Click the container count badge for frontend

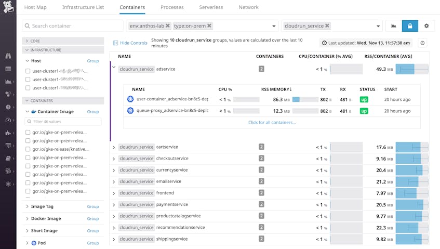click(x=261, y=193)
